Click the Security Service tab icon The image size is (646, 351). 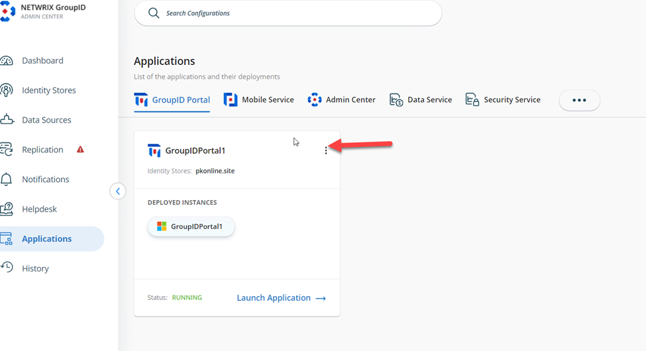click(472, 100)
